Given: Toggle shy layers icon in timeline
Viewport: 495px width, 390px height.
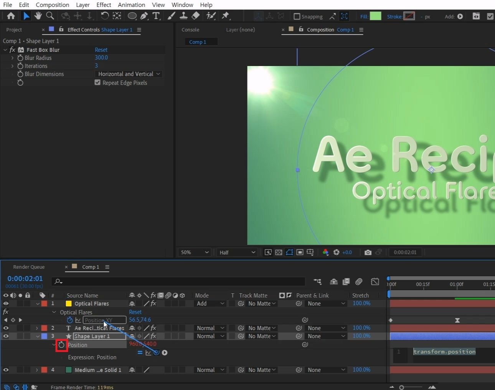Looking at the screenshot, I should 333,282.
